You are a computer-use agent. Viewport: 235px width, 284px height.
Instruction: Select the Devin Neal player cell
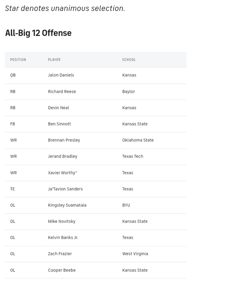tap(58, 108)
